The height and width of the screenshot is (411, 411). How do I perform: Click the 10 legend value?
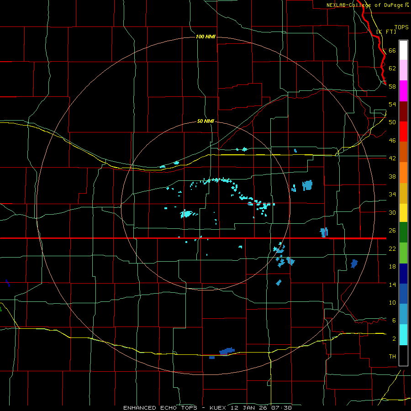coord(392,302)
